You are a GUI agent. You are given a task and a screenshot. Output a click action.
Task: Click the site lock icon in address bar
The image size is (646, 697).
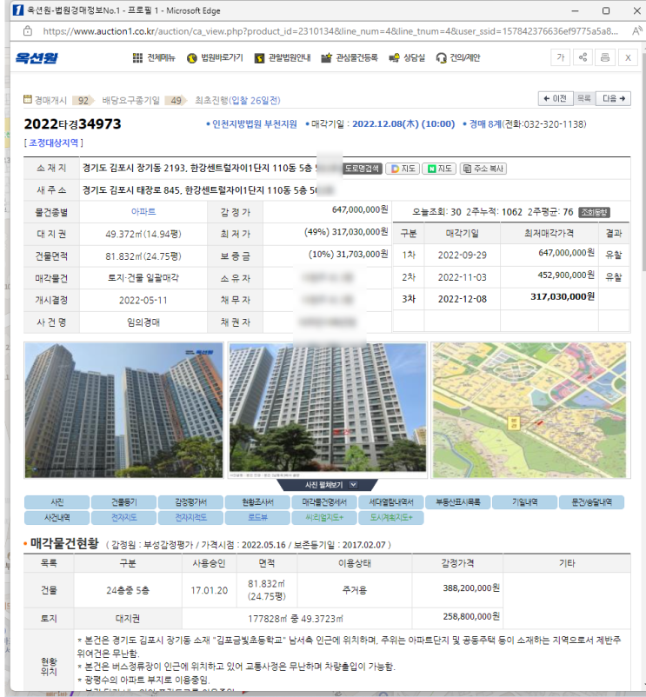click(28, 31)
